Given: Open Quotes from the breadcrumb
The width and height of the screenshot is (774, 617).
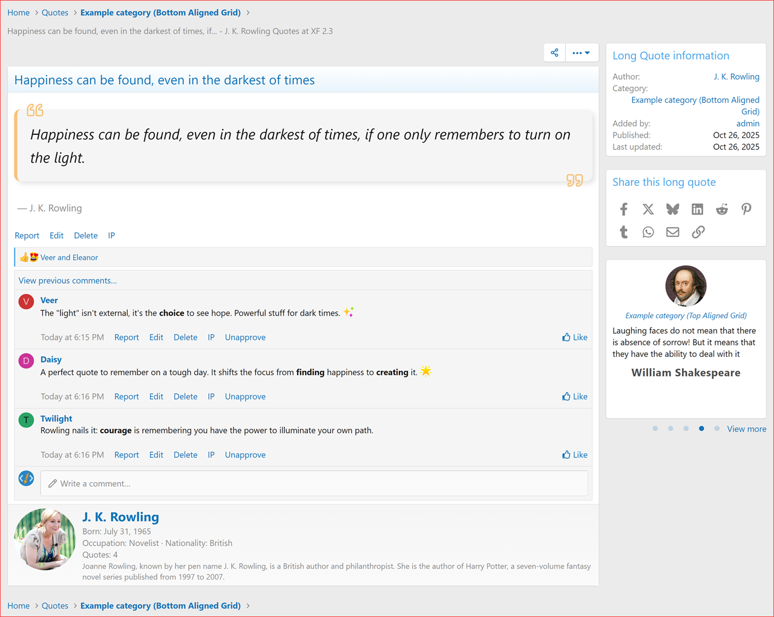Looking at the screenshot, I should pos(55,12).
